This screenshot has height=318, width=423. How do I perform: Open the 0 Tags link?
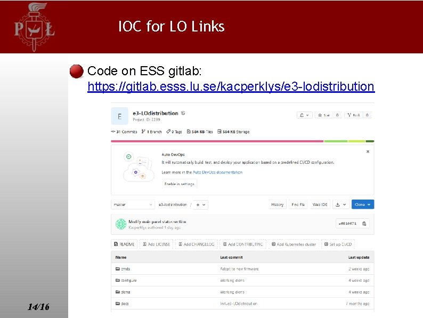tap(174, 132)
